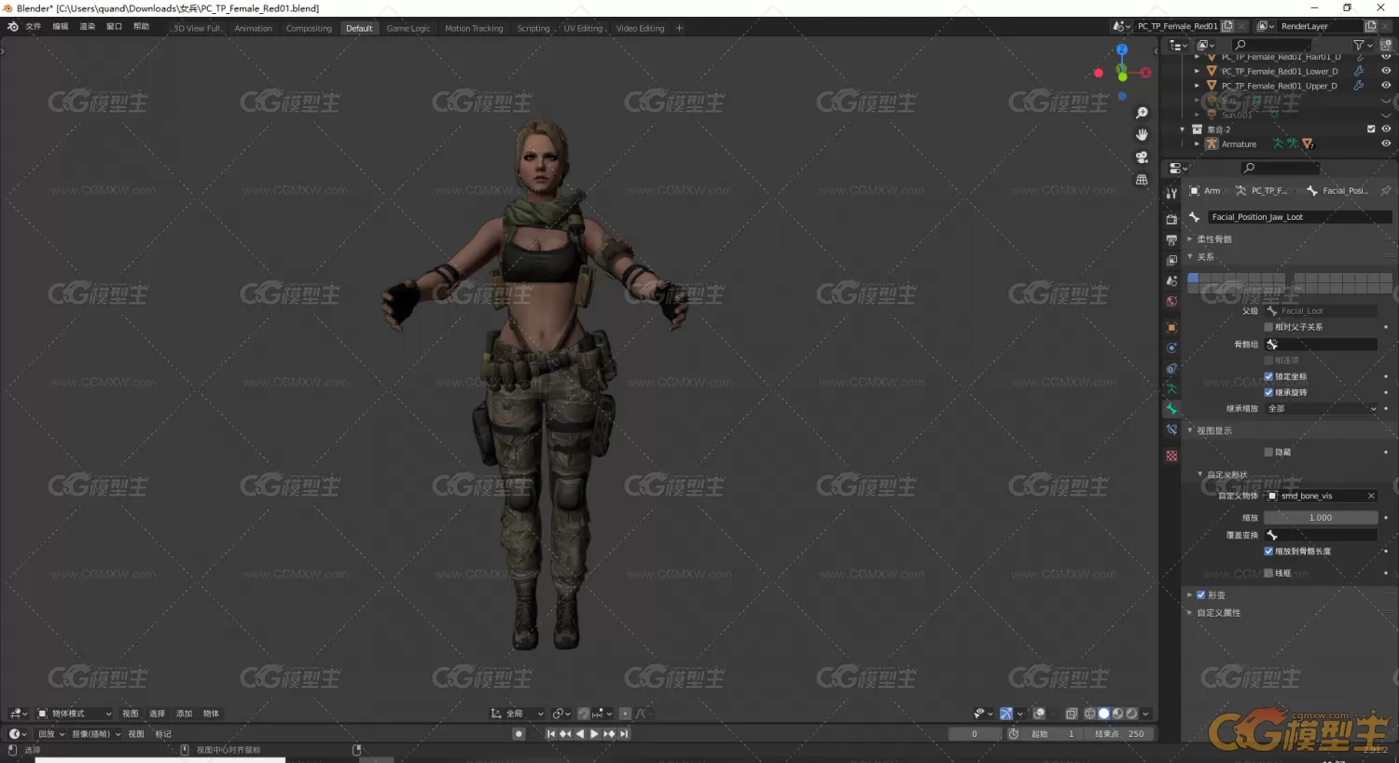This screenshot has width=1399, height=763.
Task: Open the 渲染 menu
Action: tap(88, 26)
